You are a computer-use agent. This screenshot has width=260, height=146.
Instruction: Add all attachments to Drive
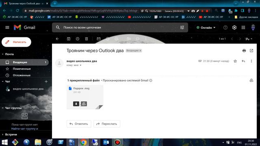click(251, 80)
